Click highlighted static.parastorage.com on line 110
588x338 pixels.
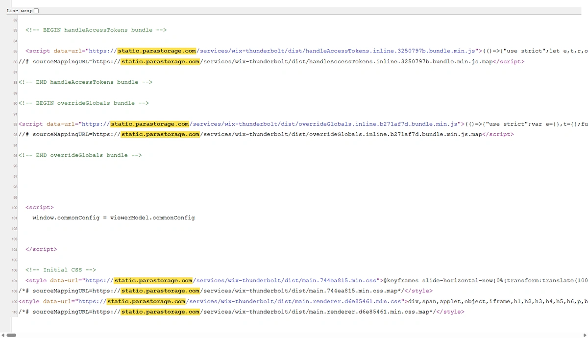coord(160,312)
